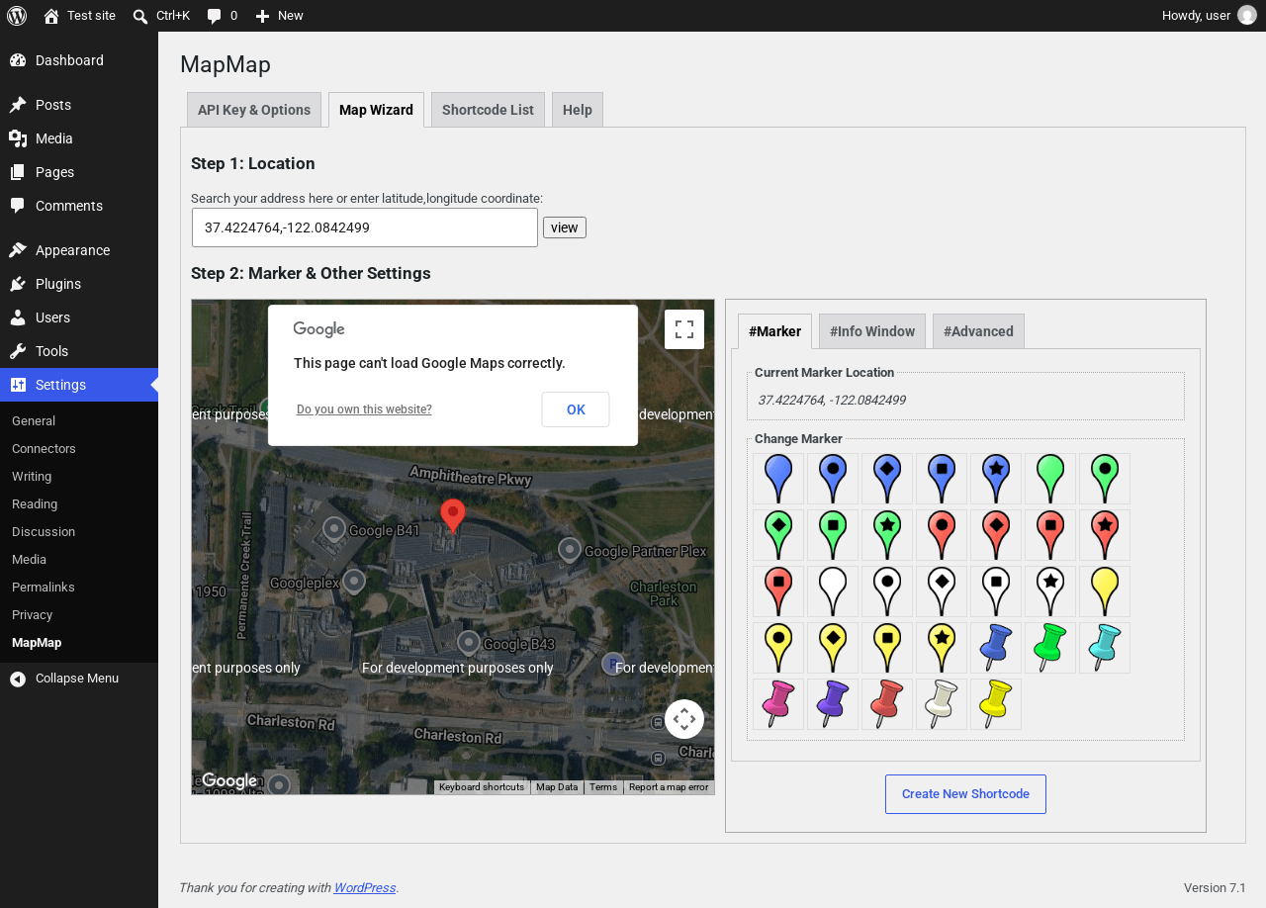Choose the dark blue pushpin marker

pyautogui.click(x=996, y=648)
